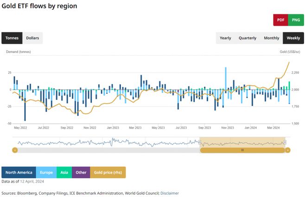Viewport: 306px width, 197px height.
Task: Click the left range selector handle
Action: (200, 142)
